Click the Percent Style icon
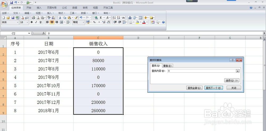 (x=94, y=22)
